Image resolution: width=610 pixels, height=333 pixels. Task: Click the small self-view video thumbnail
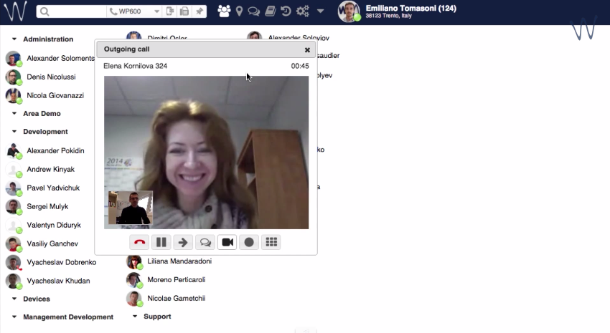(130, 208)
